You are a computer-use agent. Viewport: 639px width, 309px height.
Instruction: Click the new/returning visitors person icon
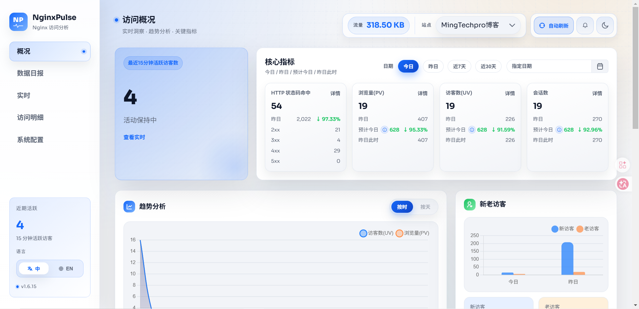pyautogui.click(x=470, y=204)
